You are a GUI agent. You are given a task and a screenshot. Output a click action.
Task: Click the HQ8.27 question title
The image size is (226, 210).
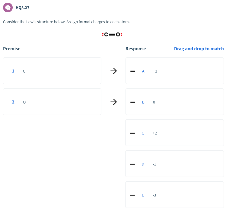point(23,8)
